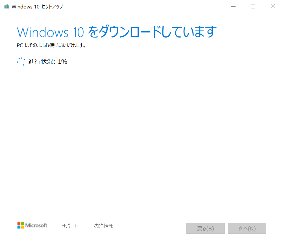Minimize the Windows 10 setup window

tap(233, 6)
